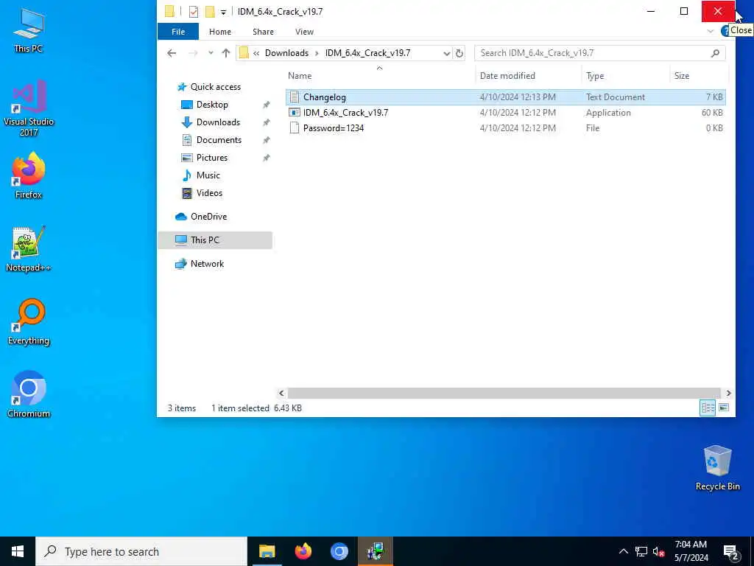Open the fourth taskbar application icon
The image size is (754, 566).
tap(375, 551)
